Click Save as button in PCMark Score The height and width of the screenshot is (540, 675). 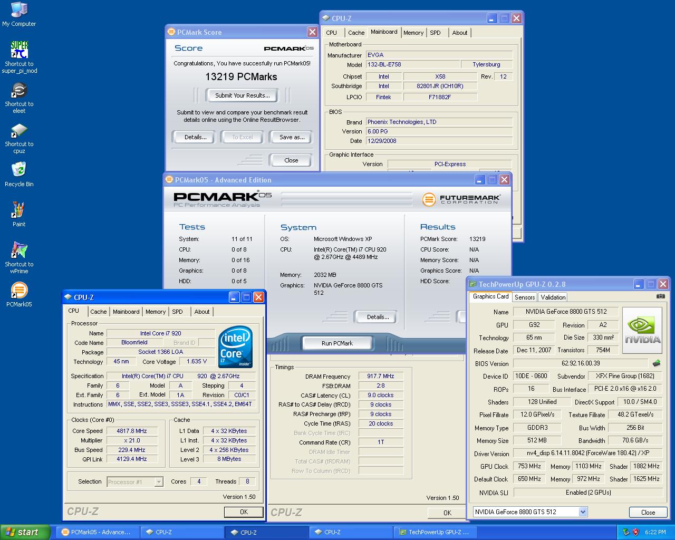pyautogui.click(x=292, y=137)
